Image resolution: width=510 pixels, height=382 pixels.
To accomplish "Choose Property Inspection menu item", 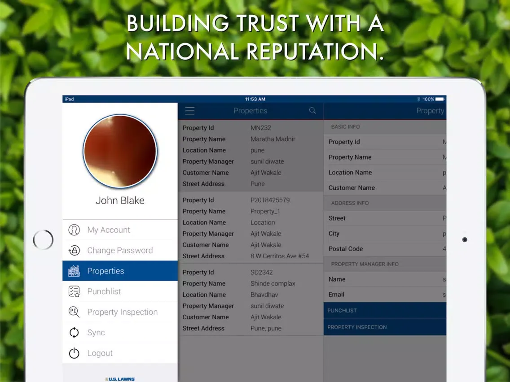I will click(120, 312).
